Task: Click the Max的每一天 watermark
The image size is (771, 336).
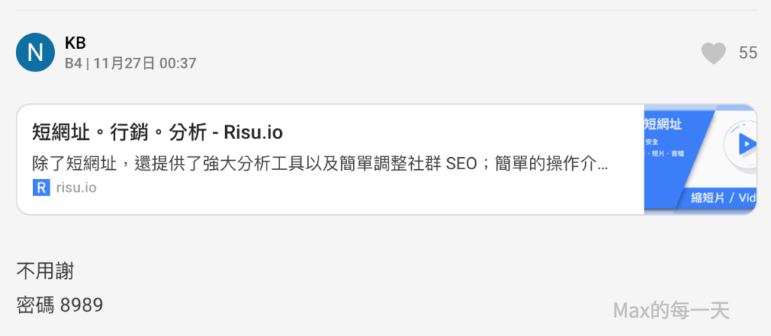Action: (671, 310)
